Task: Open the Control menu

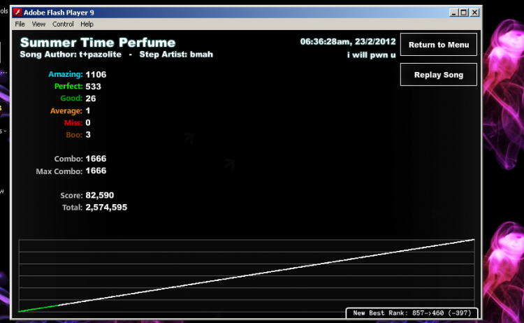Action: (x=63, y=24)
